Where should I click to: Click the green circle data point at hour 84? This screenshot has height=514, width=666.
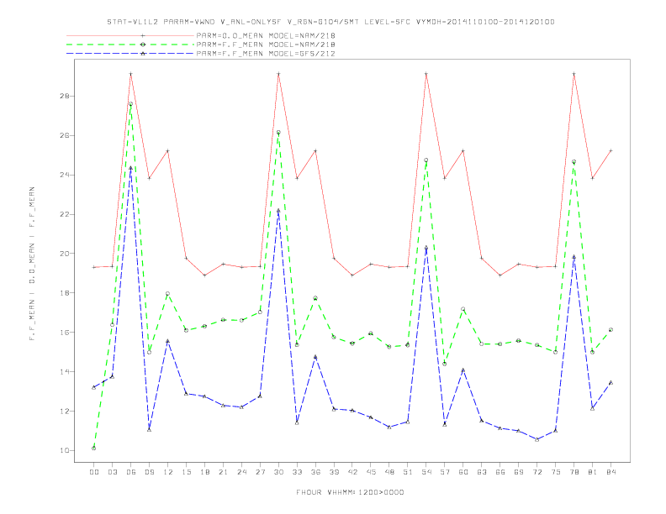[x=610, y=329]
